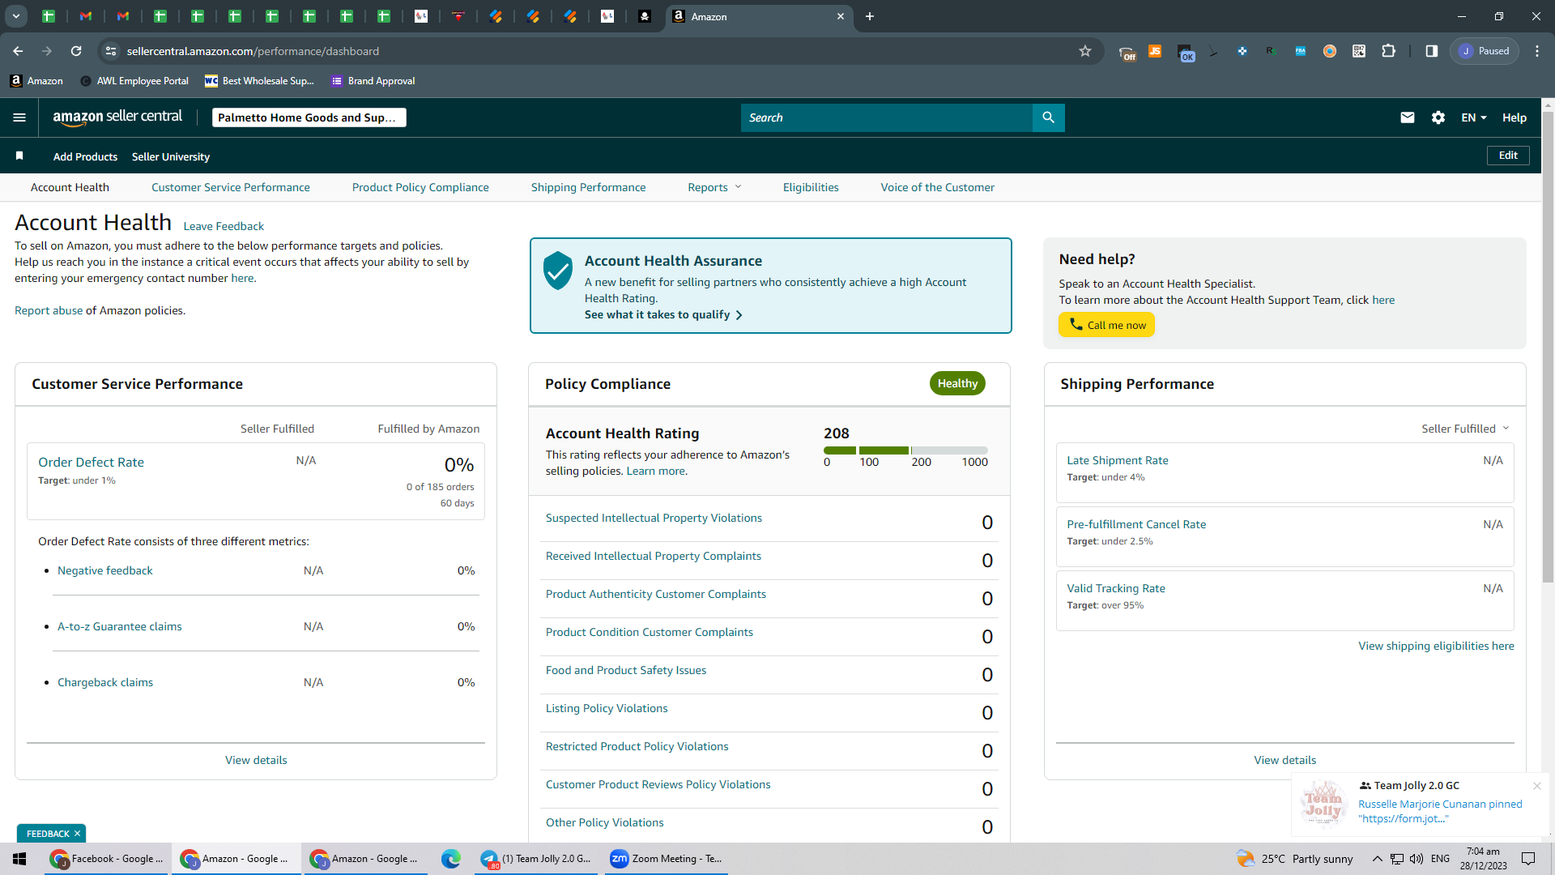Open the Voice of the Customer tab

[x=938, y=187]
